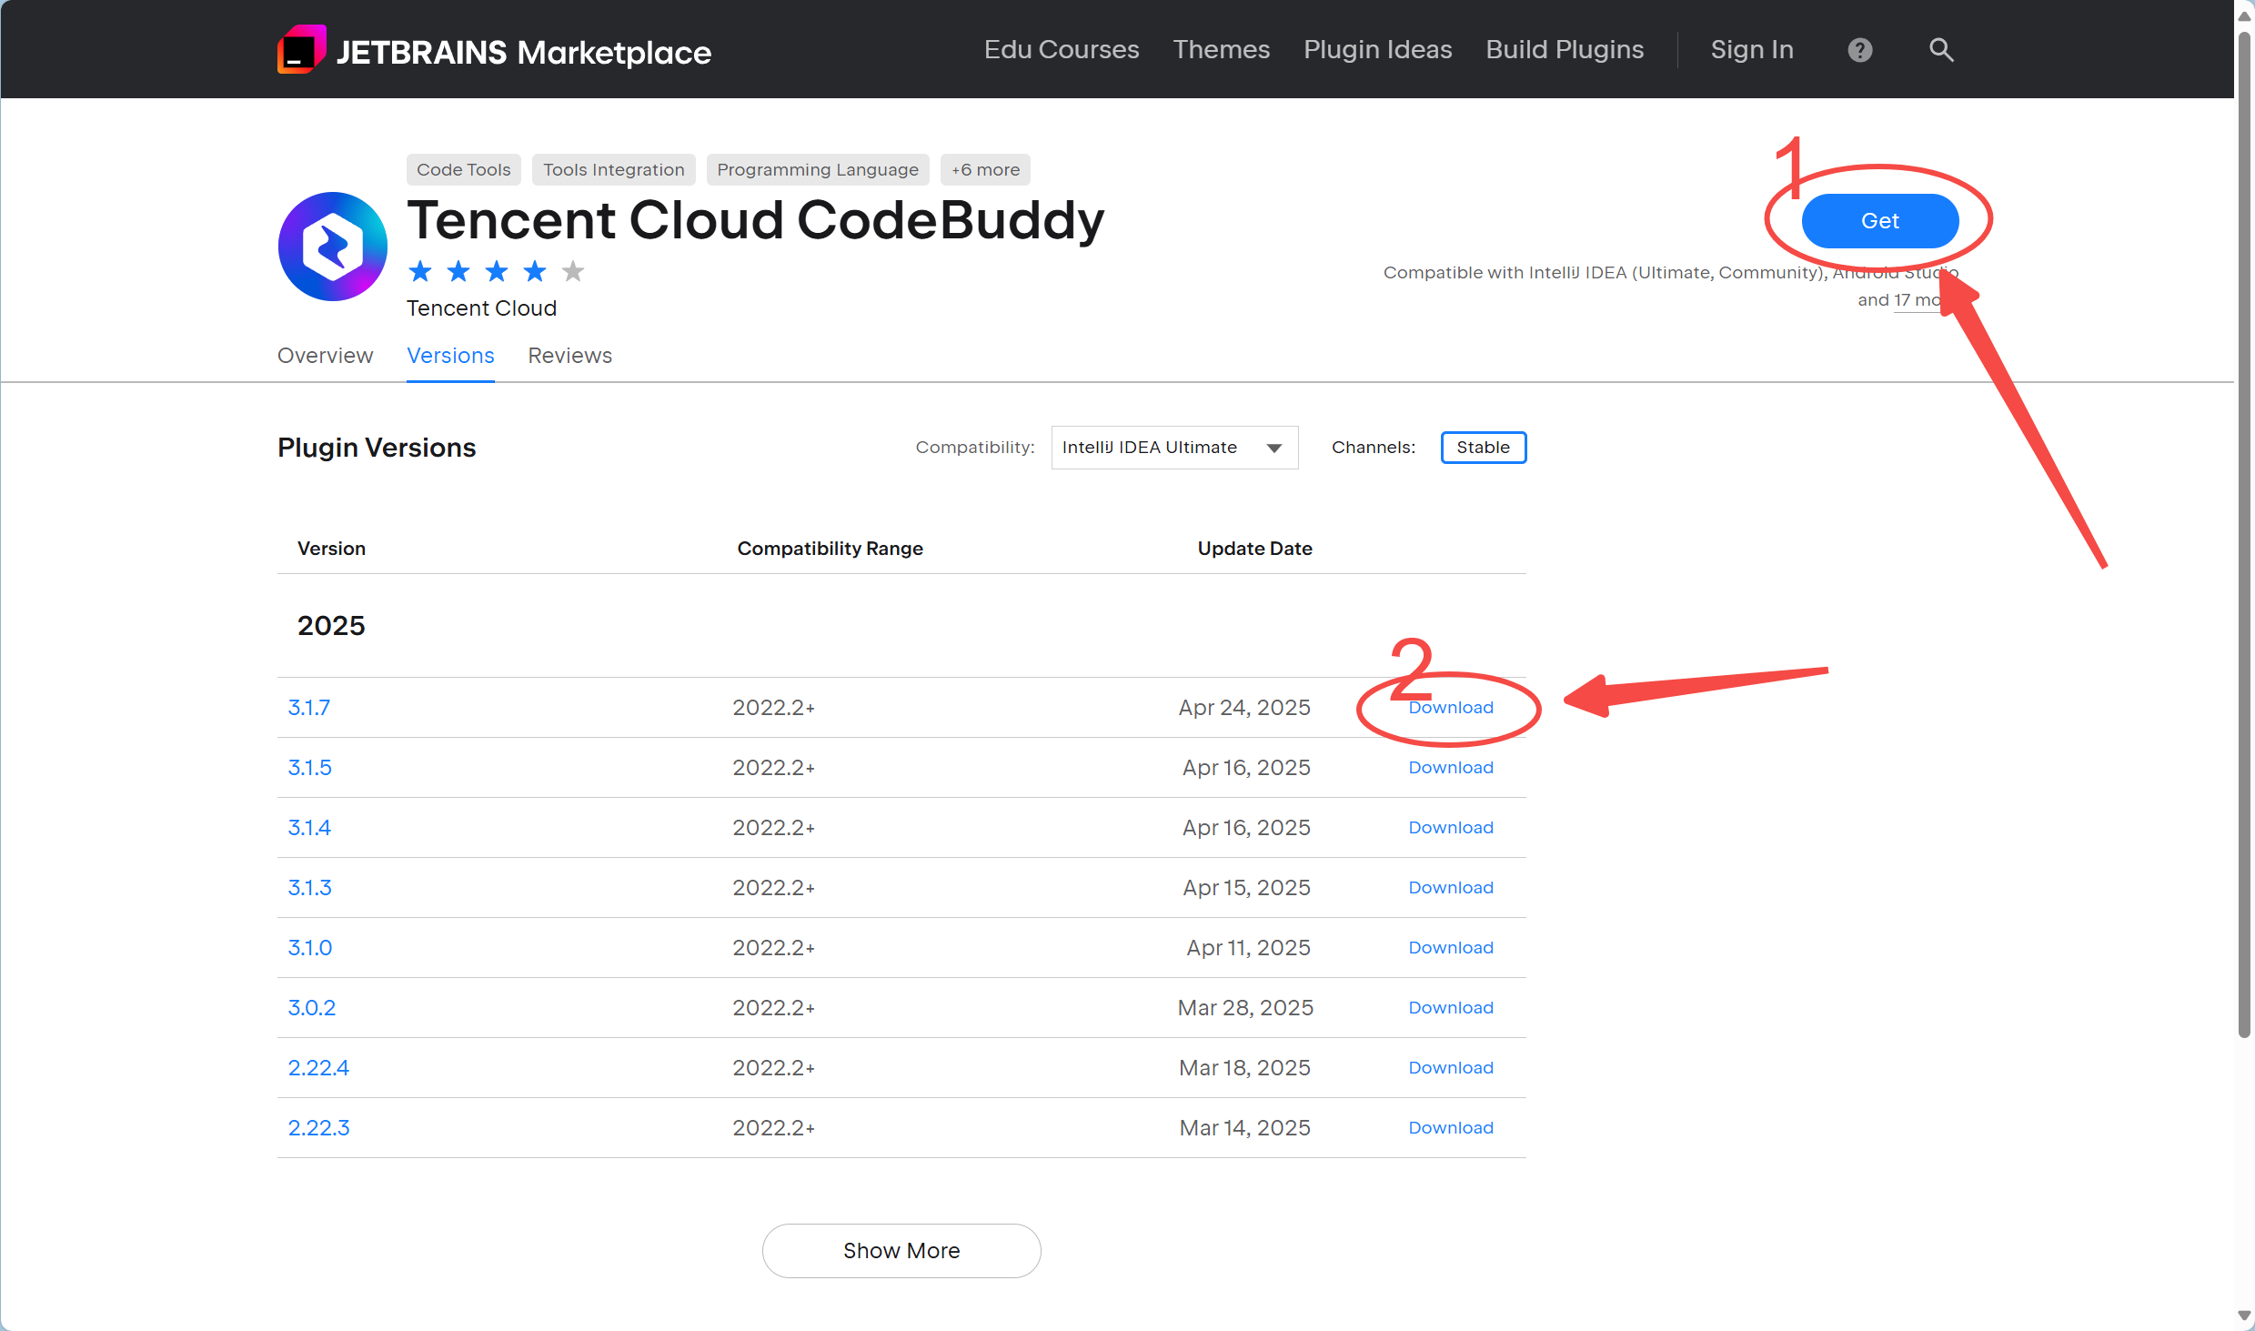
Task: Click the scrollbar down arrow
Action: click(2244, 1316)
